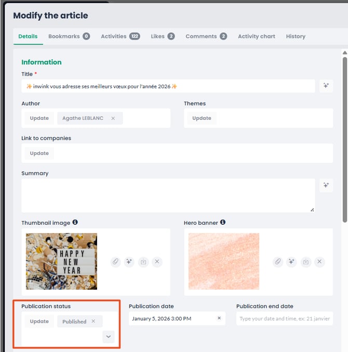Click into the Publication end date field

point(284,318)
